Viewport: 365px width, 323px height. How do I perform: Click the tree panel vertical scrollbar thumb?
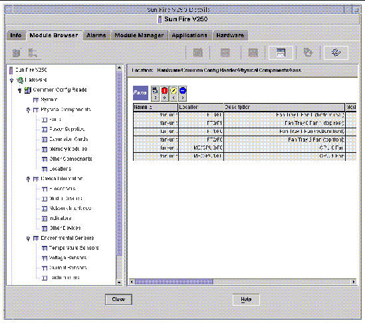coord(119,164)
